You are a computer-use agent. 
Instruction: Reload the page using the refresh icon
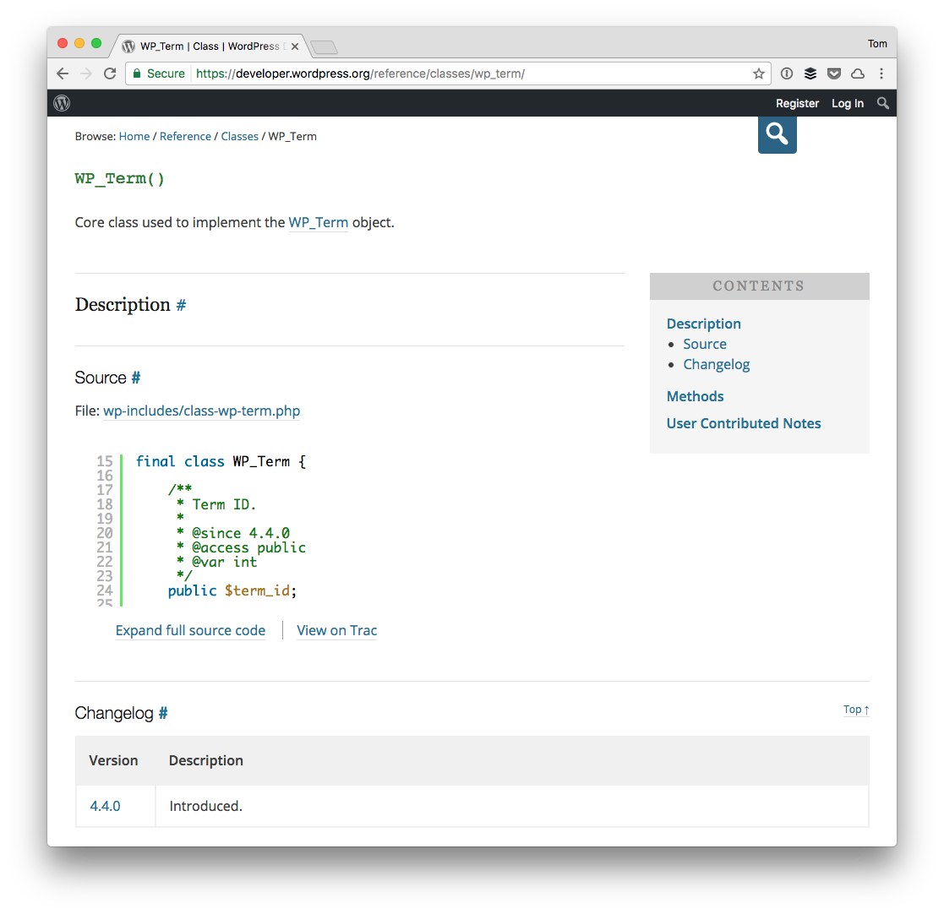click(110, 73)
